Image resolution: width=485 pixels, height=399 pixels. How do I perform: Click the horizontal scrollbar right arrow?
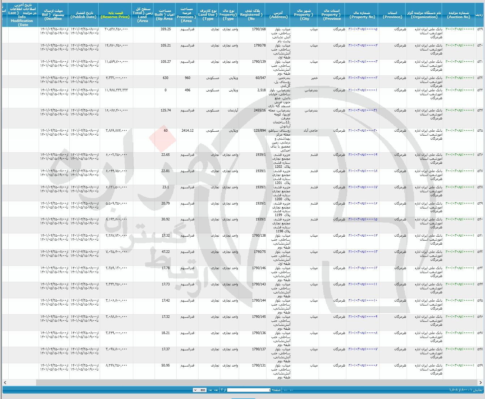(x=481, y=382)
